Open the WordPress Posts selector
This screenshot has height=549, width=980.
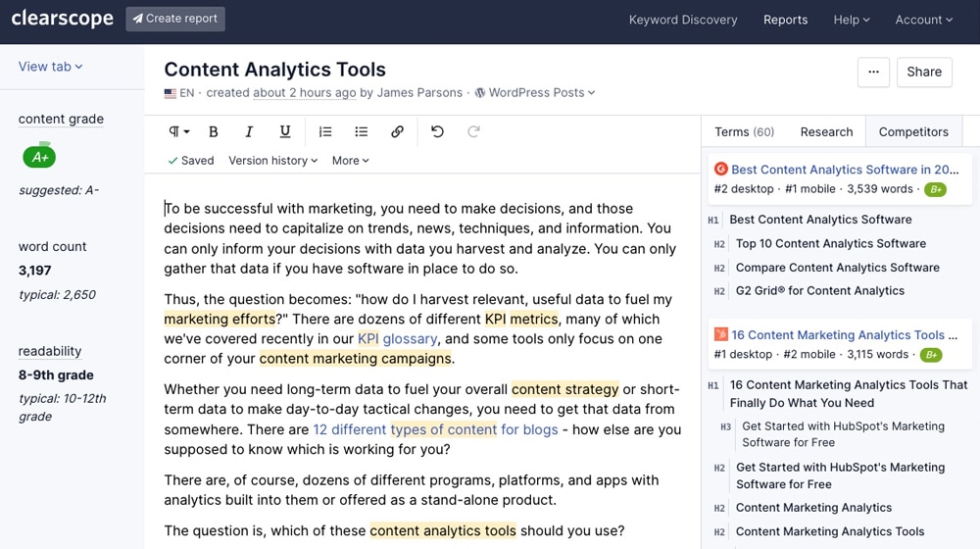535,93
